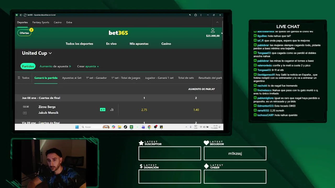This screenshot has width=335, height=188.
Task: Open Casino in the green header
Action: tap(166, 44)
